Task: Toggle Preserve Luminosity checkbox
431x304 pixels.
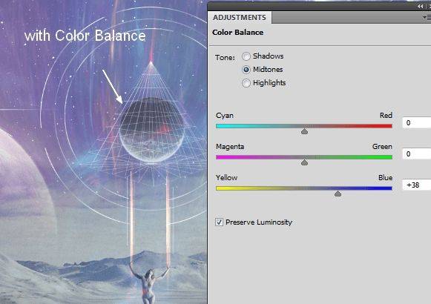Action: pos(219,222)
